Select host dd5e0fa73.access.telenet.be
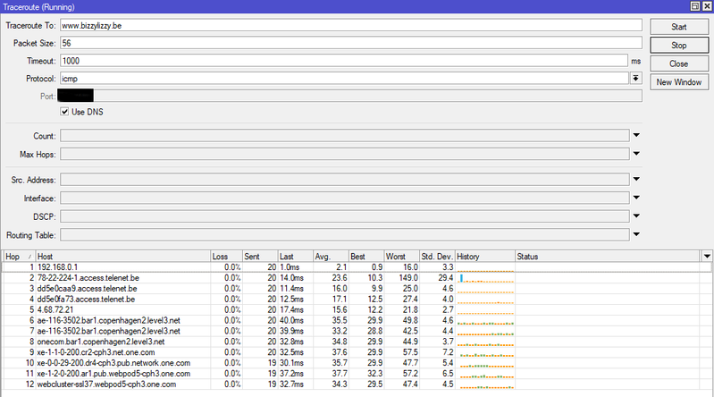 point(86,299)
